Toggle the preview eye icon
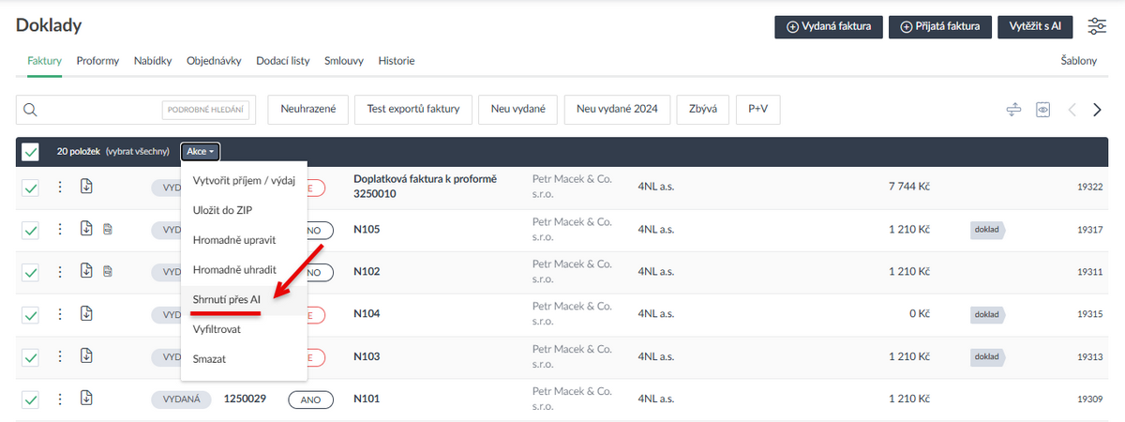 click(x=1042, y=110)
